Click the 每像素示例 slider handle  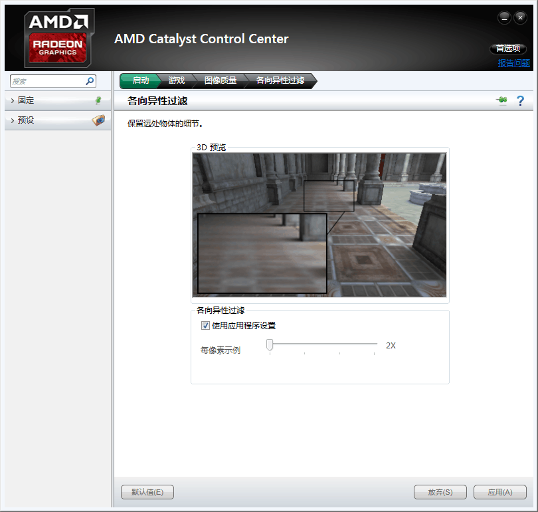tap(270, 344)
